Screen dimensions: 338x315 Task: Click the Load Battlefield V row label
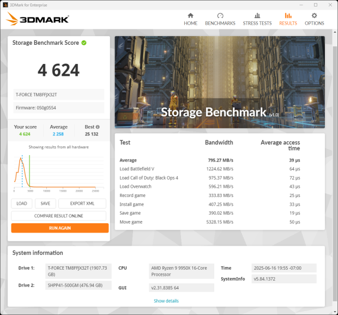(x=137, y=169)
